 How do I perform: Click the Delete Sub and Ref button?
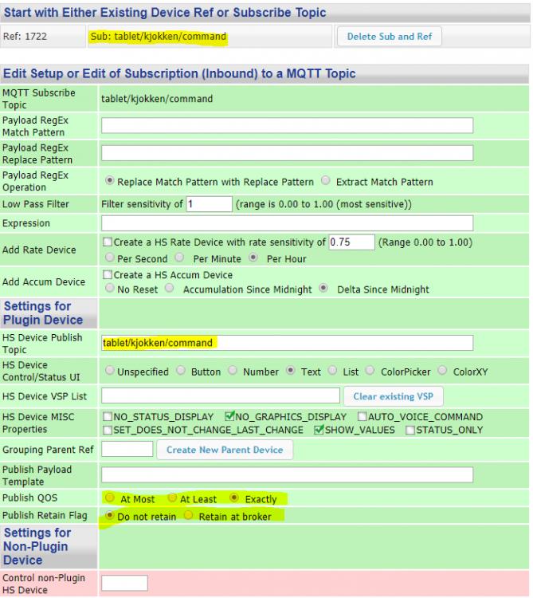[389, 37]
